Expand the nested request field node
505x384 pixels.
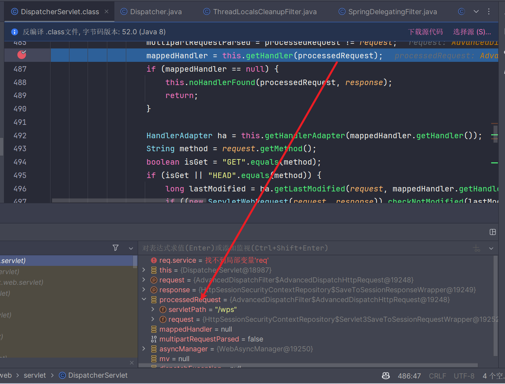(x=153, y=319)
